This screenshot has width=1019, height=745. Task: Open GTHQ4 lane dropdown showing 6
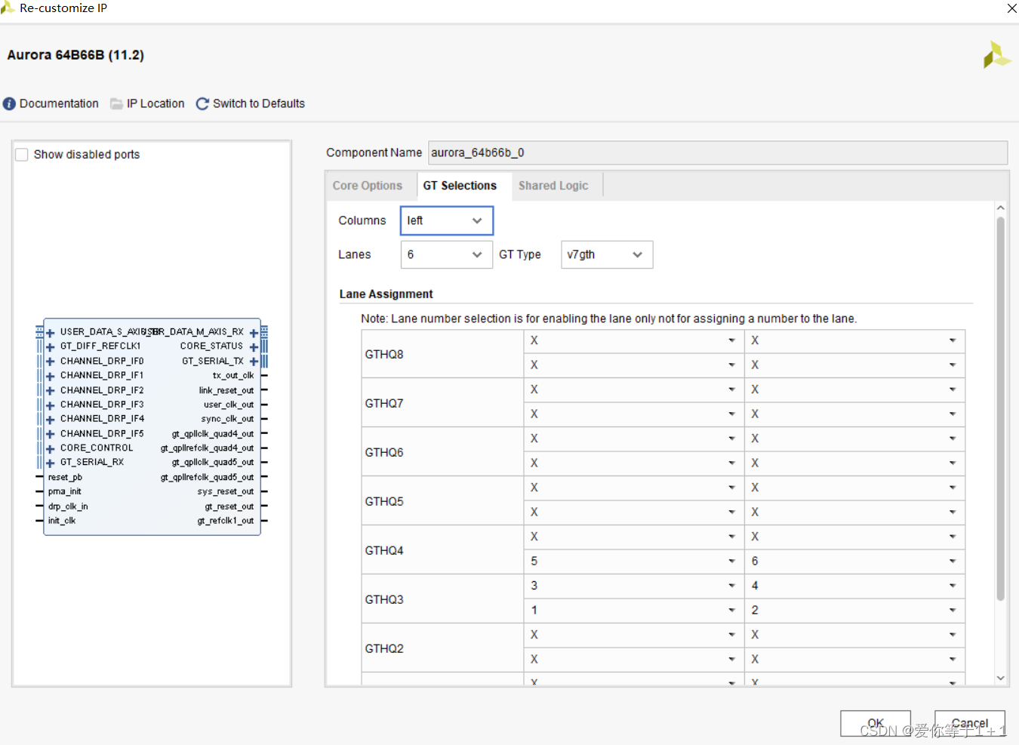[x=854, y=562]
